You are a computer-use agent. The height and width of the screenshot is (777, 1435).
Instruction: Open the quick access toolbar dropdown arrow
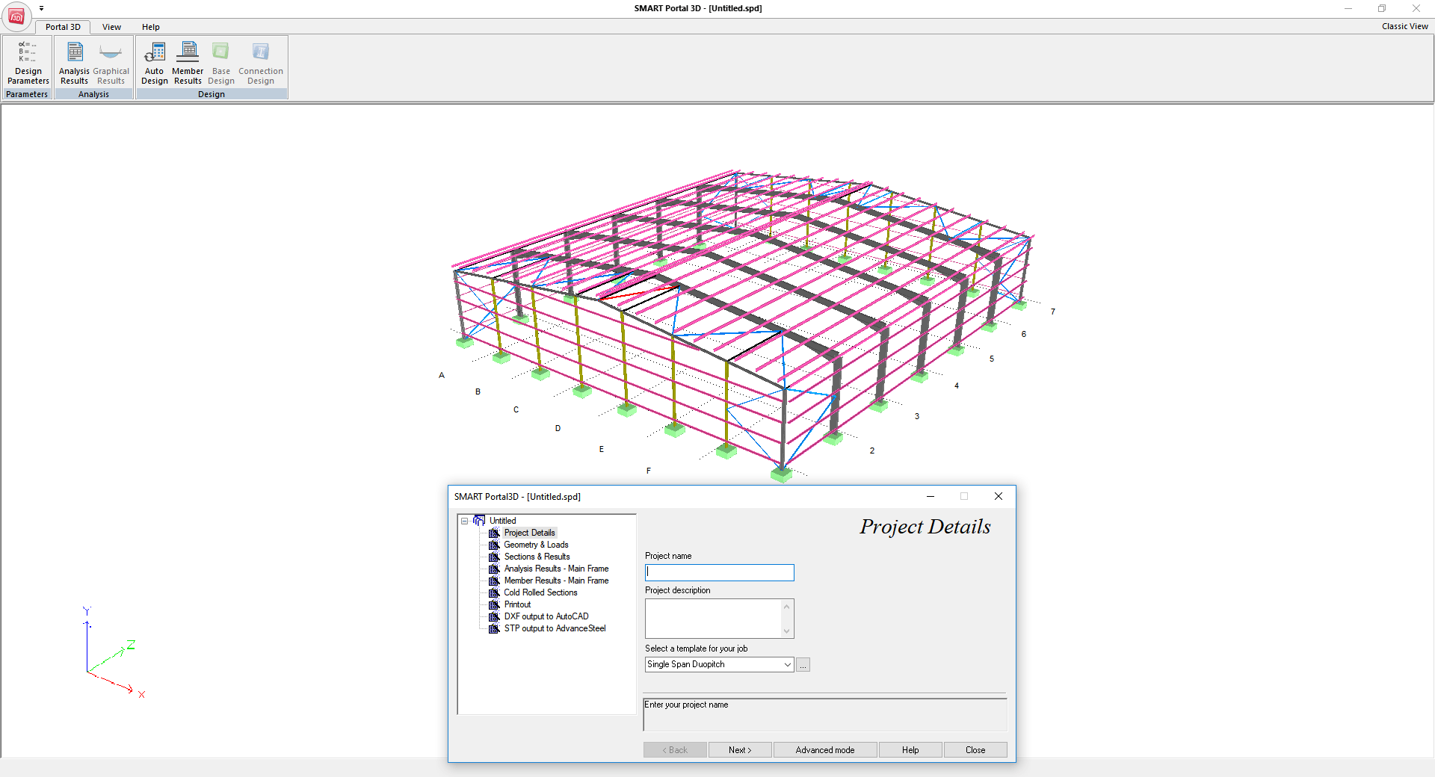click(x=42, y=8)
